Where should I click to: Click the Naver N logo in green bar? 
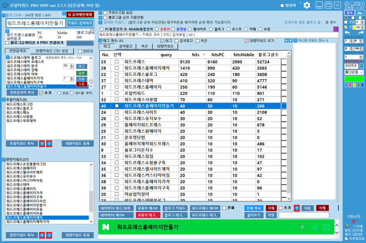point(106,227)
